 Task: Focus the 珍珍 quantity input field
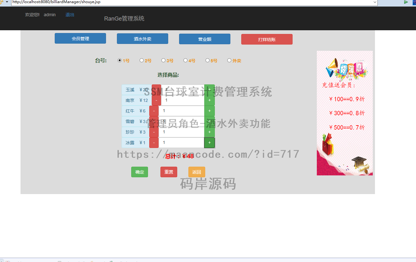tap(181, 132)
